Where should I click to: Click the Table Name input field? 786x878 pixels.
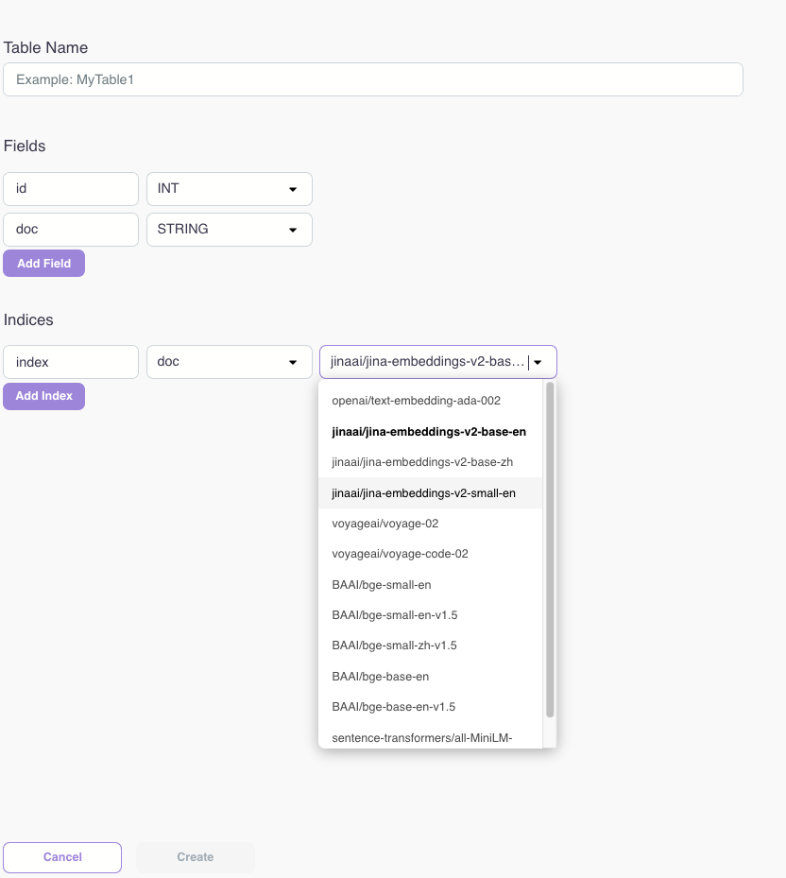pos(373,79)
